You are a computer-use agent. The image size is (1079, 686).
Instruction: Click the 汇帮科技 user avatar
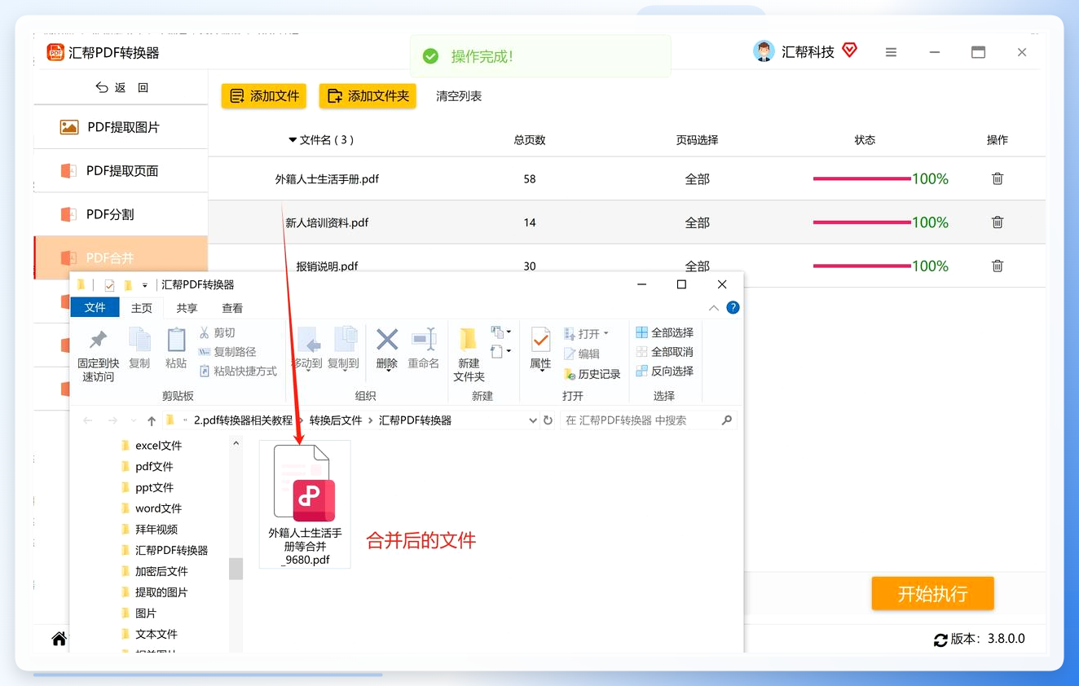[x=764, y=51]
